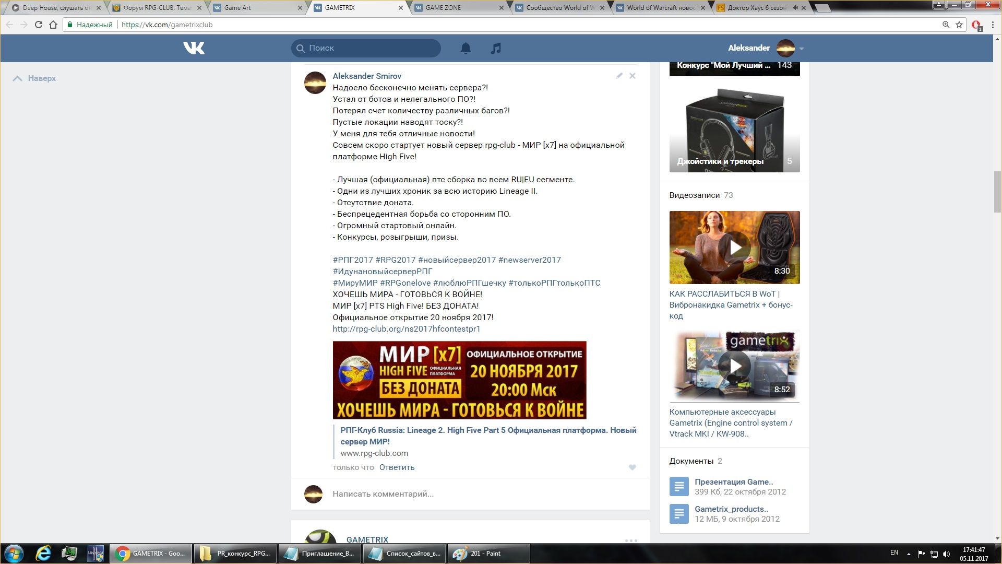The width and height of the screenshot is (1002, 564).
Task: Open the music note player icon
Action: tap(496, 48)
